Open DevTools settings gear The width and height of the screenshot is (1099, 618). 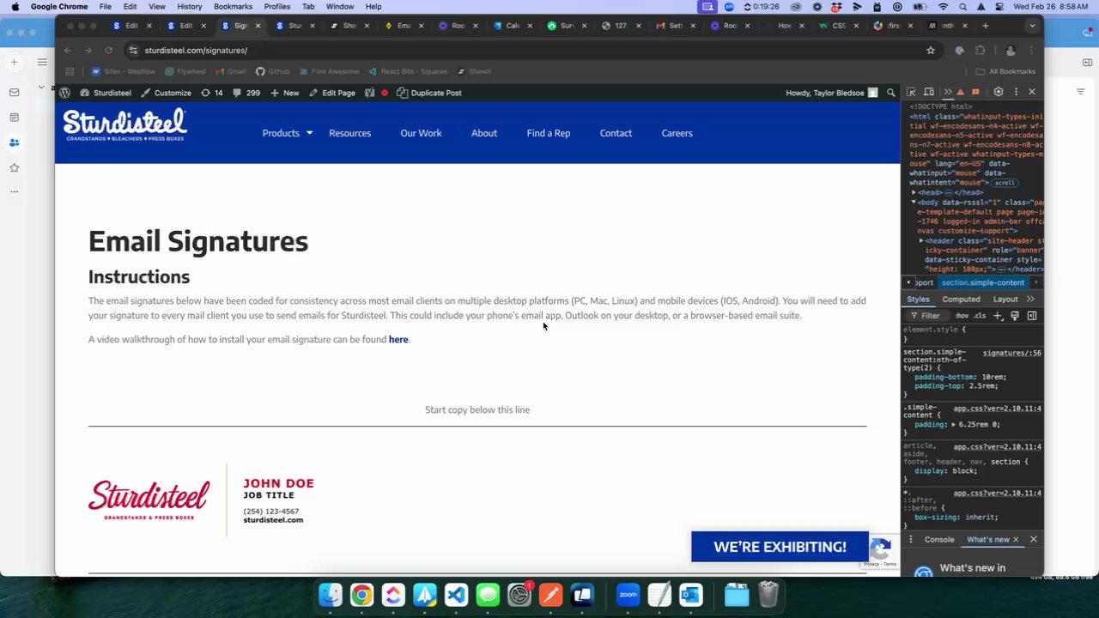(998, 92)
